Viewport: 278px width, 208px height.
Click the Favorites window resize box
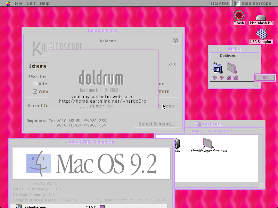coord(260,185)
